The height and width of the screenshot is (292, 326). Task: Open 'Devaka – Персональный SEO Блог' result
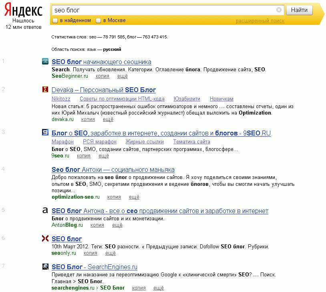(104, 90)
